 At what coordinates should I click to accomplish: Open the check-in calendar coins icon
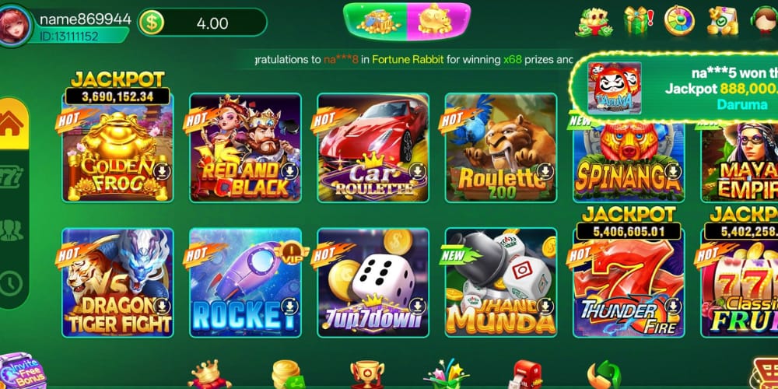[x=722, y=20]
